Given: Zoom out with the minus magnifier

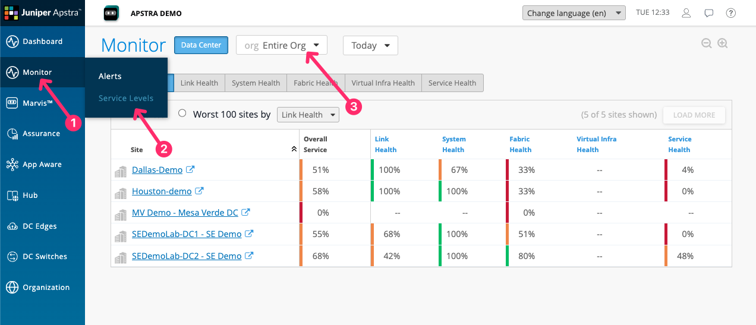Looking at the screenshot, I should tap(706, 43).
